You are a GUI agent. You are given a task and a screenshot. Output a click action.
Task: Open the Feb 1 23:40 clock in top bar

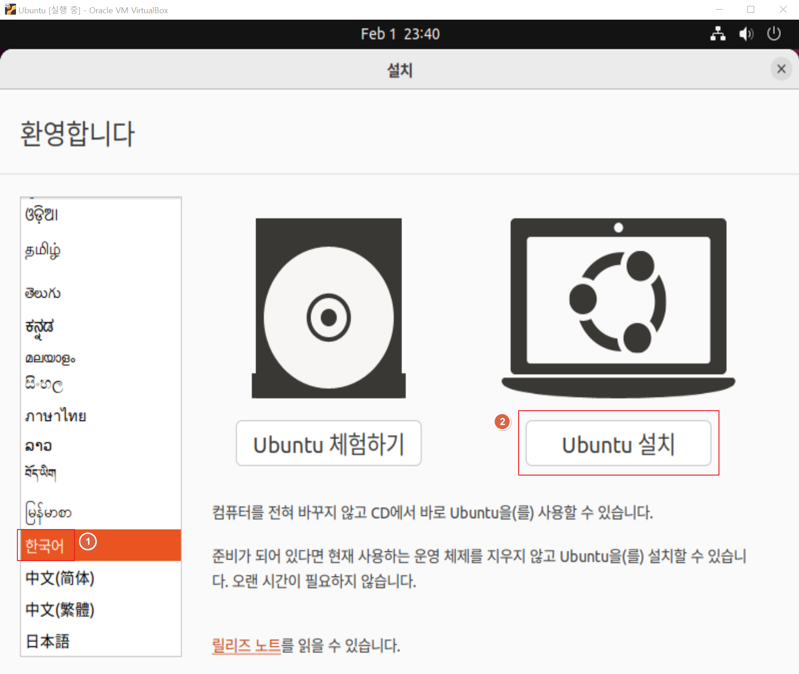pos(400,34)
